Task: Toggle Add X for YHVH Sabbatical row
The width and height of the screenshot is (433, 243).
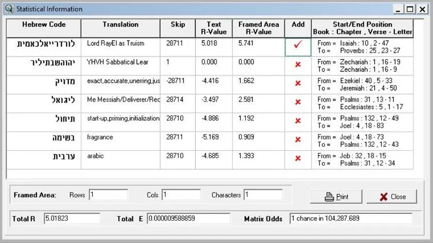Action: point(298,65)
